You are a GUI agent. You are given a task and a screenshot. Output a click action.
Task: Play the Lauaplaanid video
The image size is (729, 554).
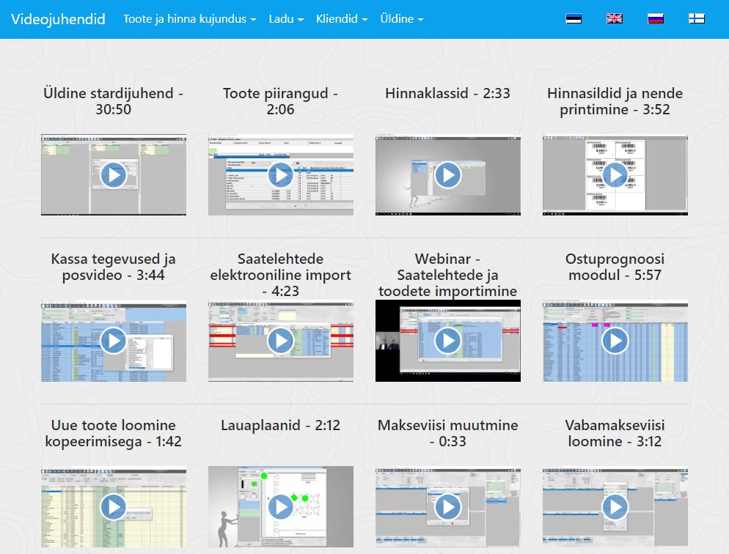[280, 507]
